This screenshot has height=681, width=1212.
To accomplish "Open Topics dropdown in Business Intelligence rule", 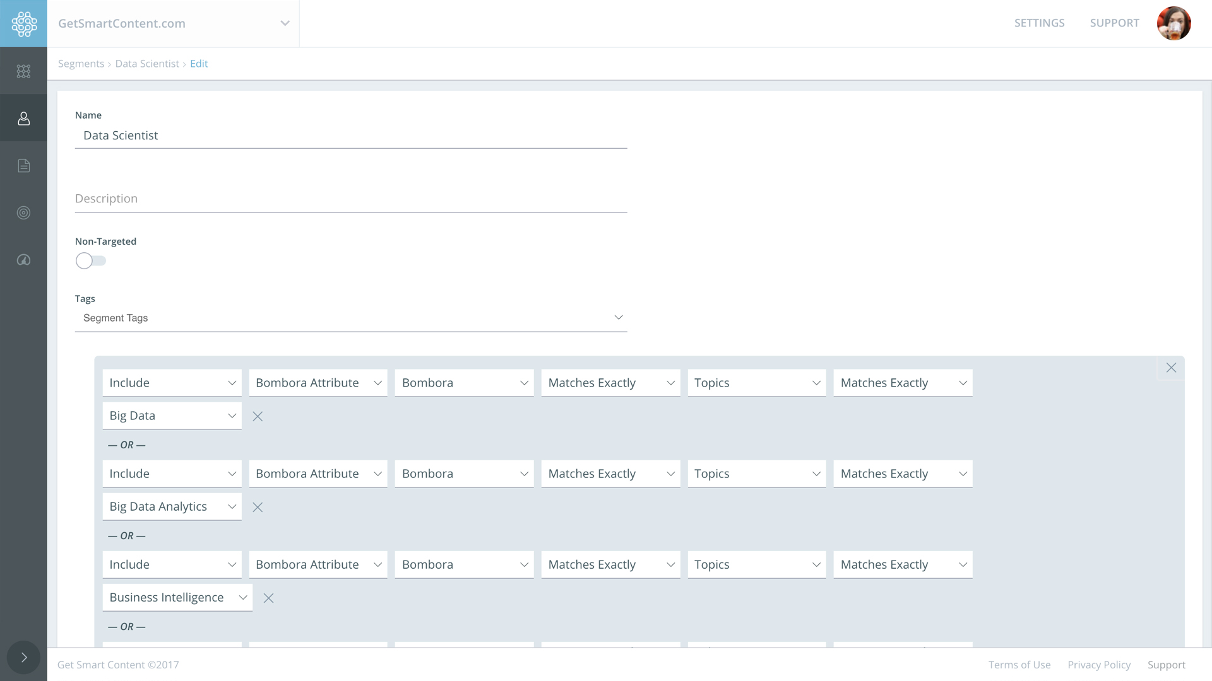I will click(757, 564).
